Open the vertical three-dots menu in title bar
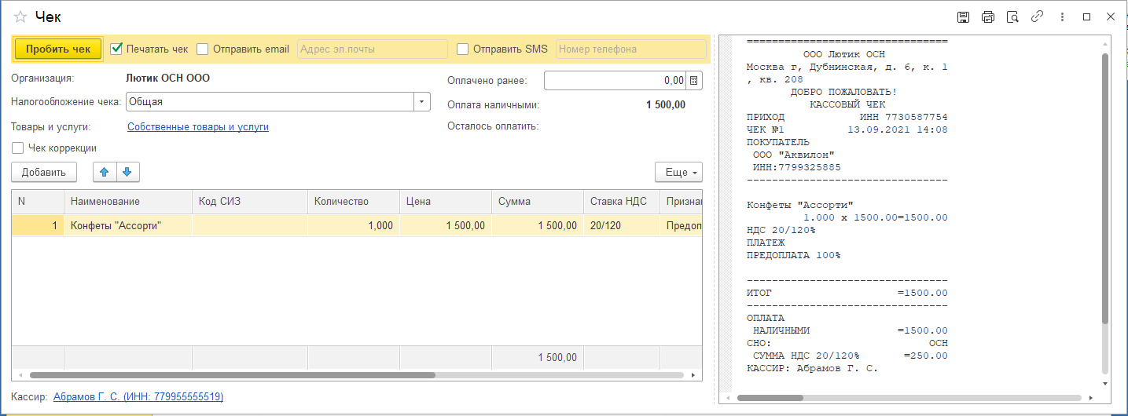This screenshot has width=1128, height=416. tap(1061, 16)
